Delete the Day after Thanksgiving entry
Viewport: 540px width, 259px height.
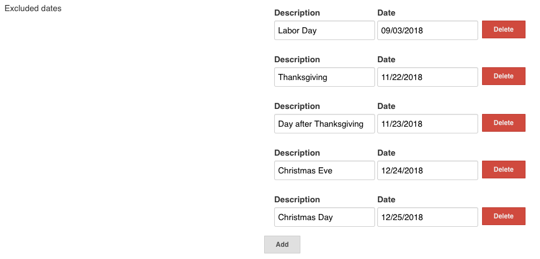pyautogui.click(x=503, y=123)
